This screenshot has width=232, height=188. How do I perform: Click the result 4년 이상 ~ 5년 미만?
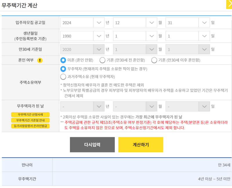214,179
